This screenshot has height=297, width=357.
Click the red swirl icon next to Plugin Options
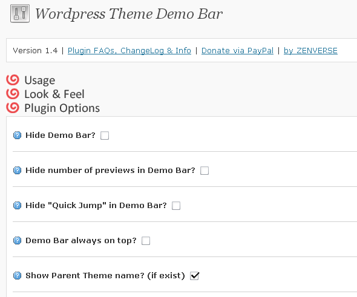pos(13,108)
